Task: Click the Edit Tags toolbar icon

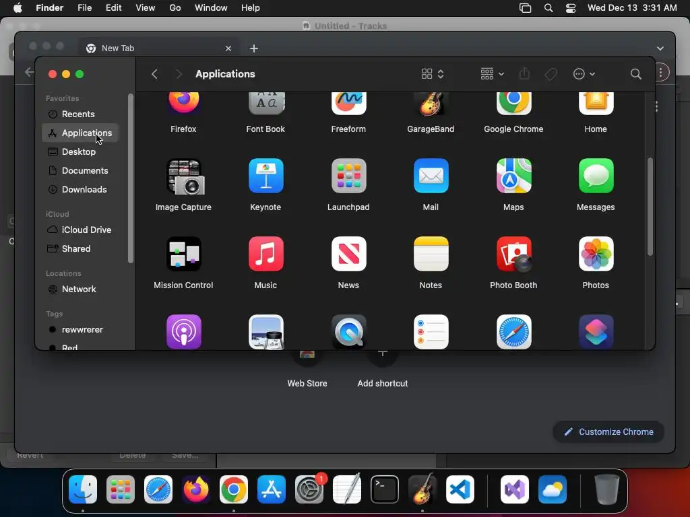Action: (x=551, y=74)
